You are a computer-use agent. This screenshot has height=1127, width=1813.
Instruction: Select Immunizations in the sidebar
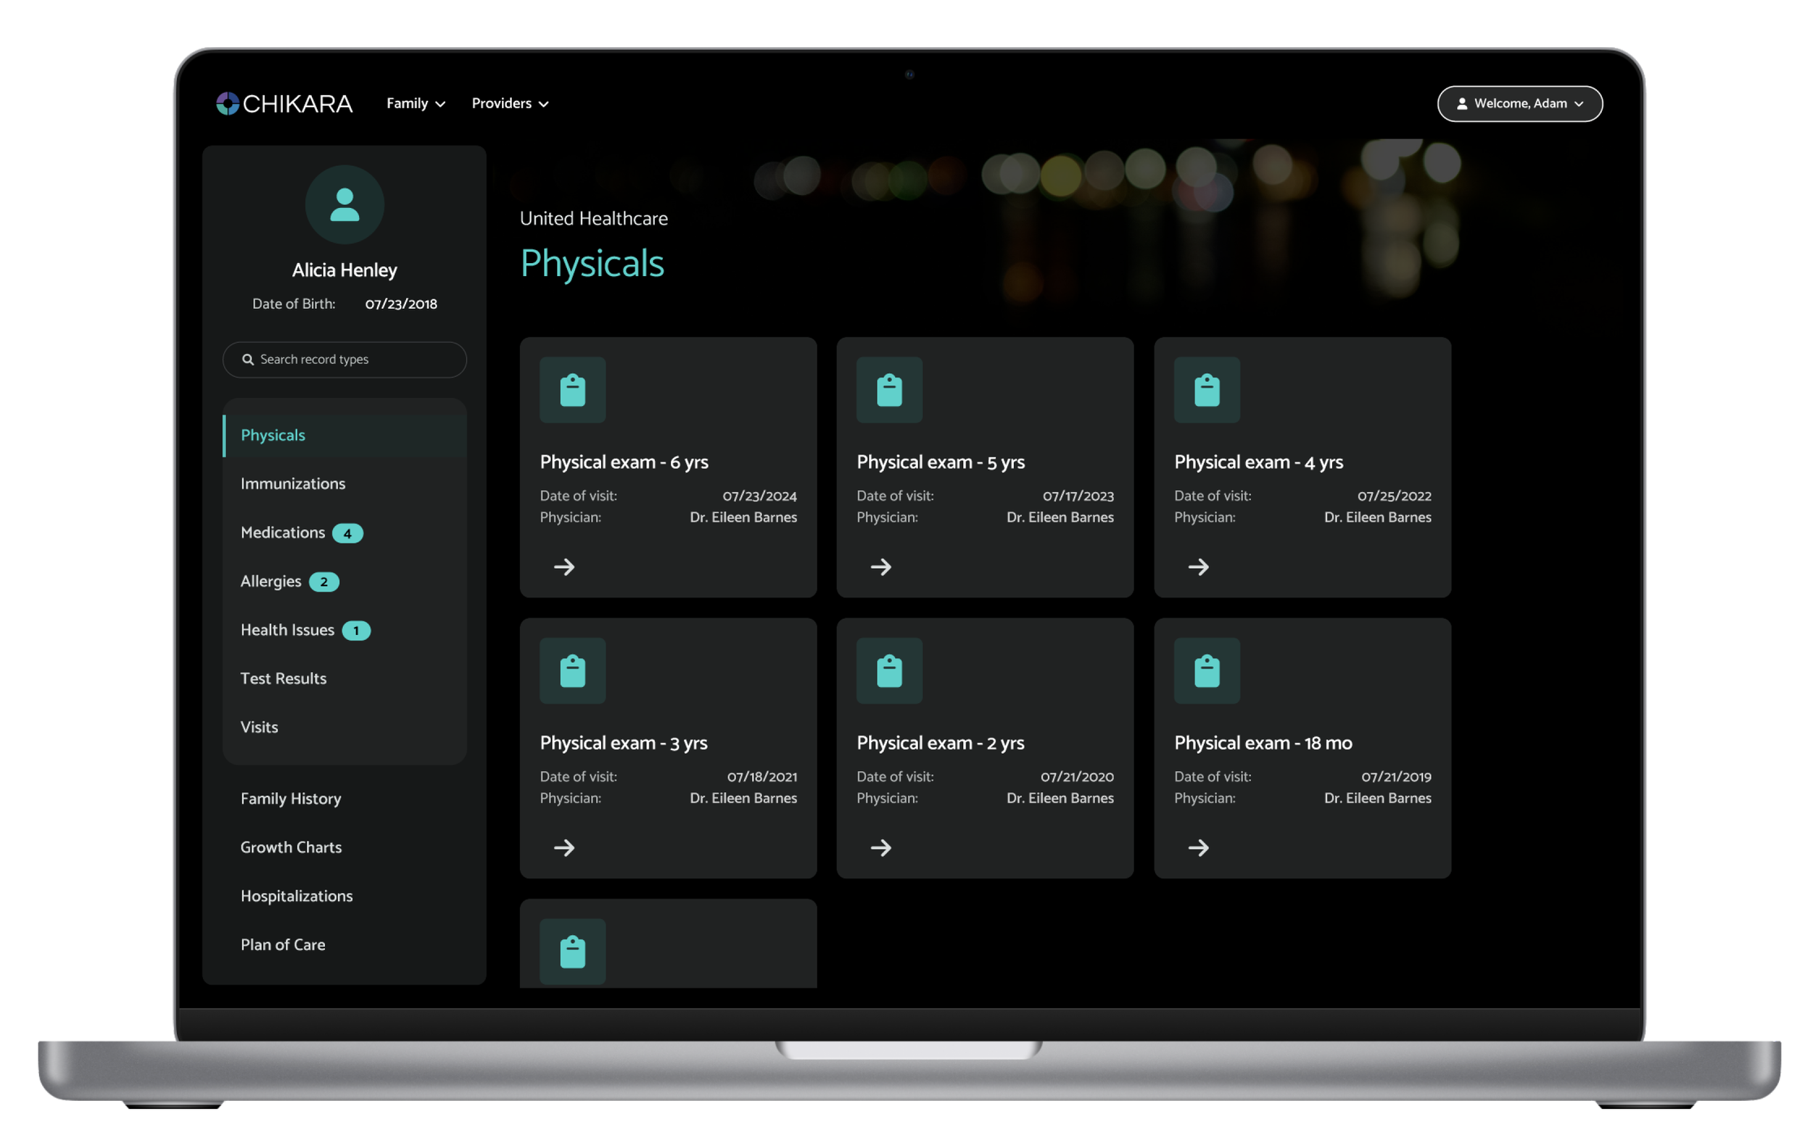coord(293,484)
